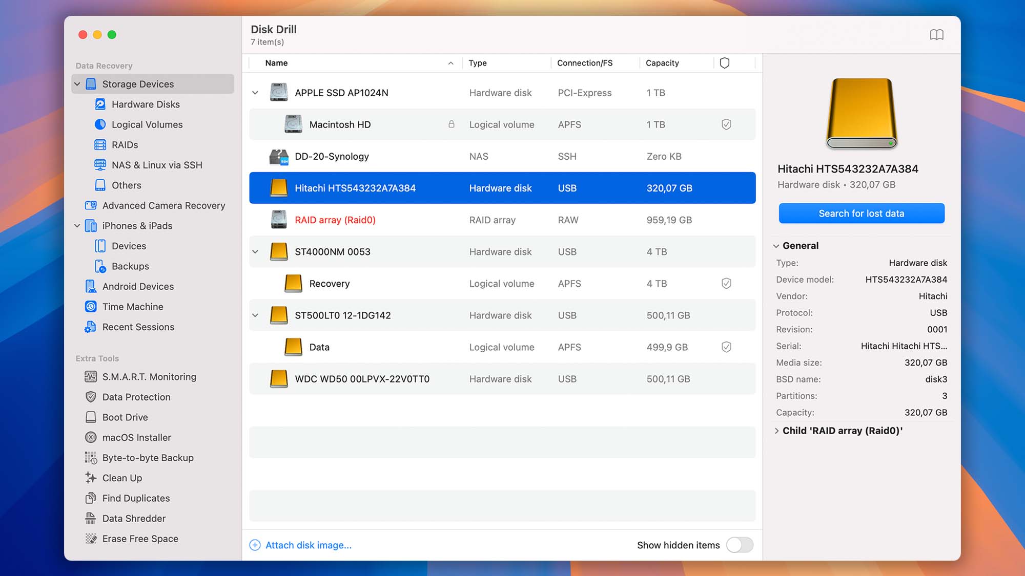Collapse the General info section
This screenshot has height=576, width=1025.
tap(776, 246)
